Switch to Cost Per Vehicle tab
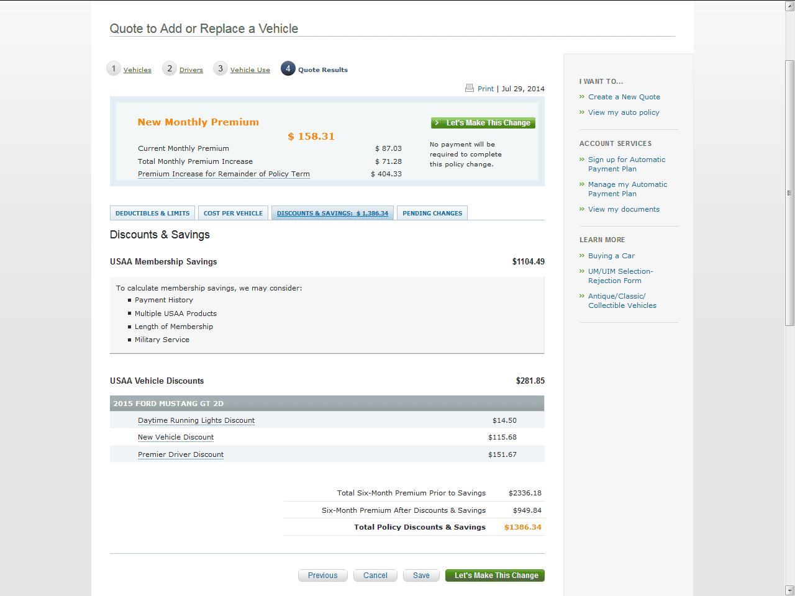795x596 pixels. pyautogui.click(x=233, y=213)
